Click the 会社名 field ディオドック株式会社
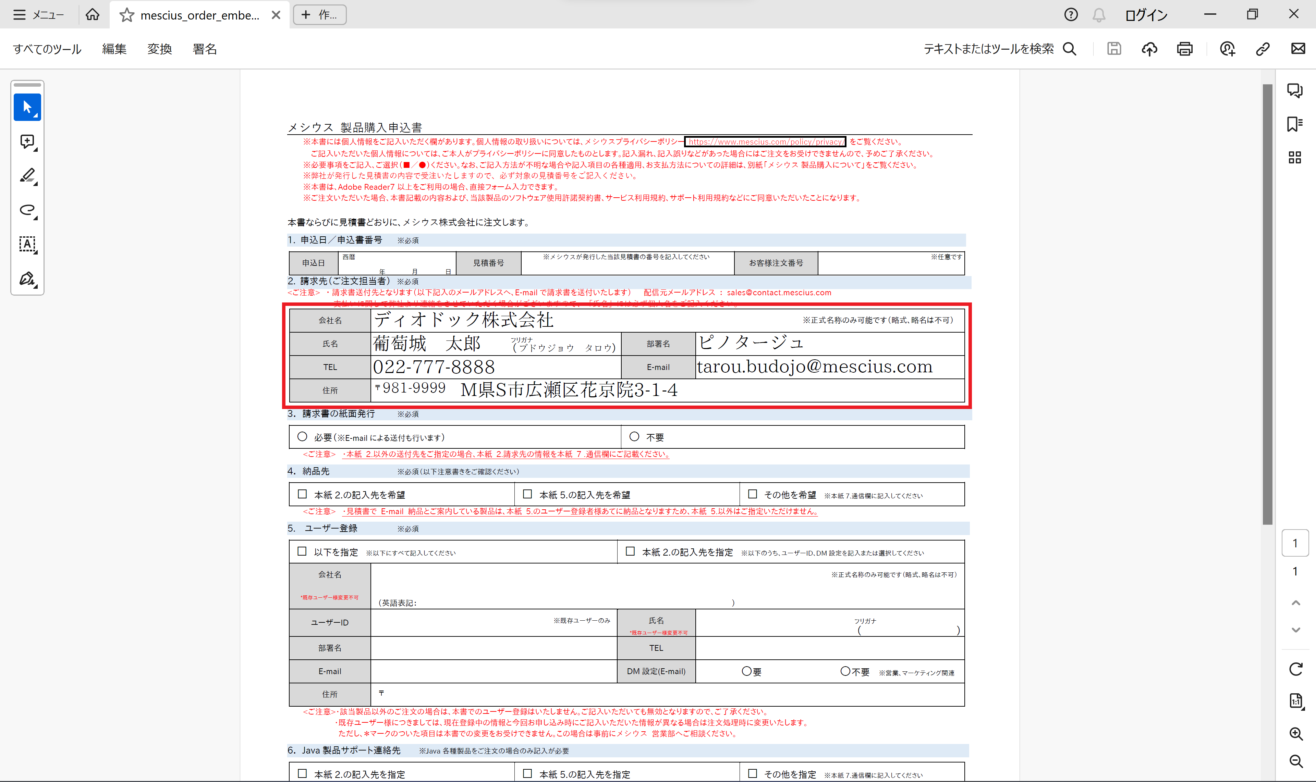This screenshot has height=782, width=1316. pyautogui.click(x=668, y=320)
